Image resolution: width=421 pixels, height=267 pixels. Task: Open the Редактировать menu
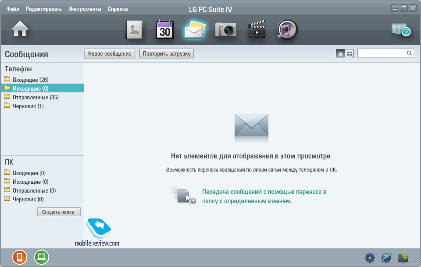pyautogui.click(x=44, y=9)
